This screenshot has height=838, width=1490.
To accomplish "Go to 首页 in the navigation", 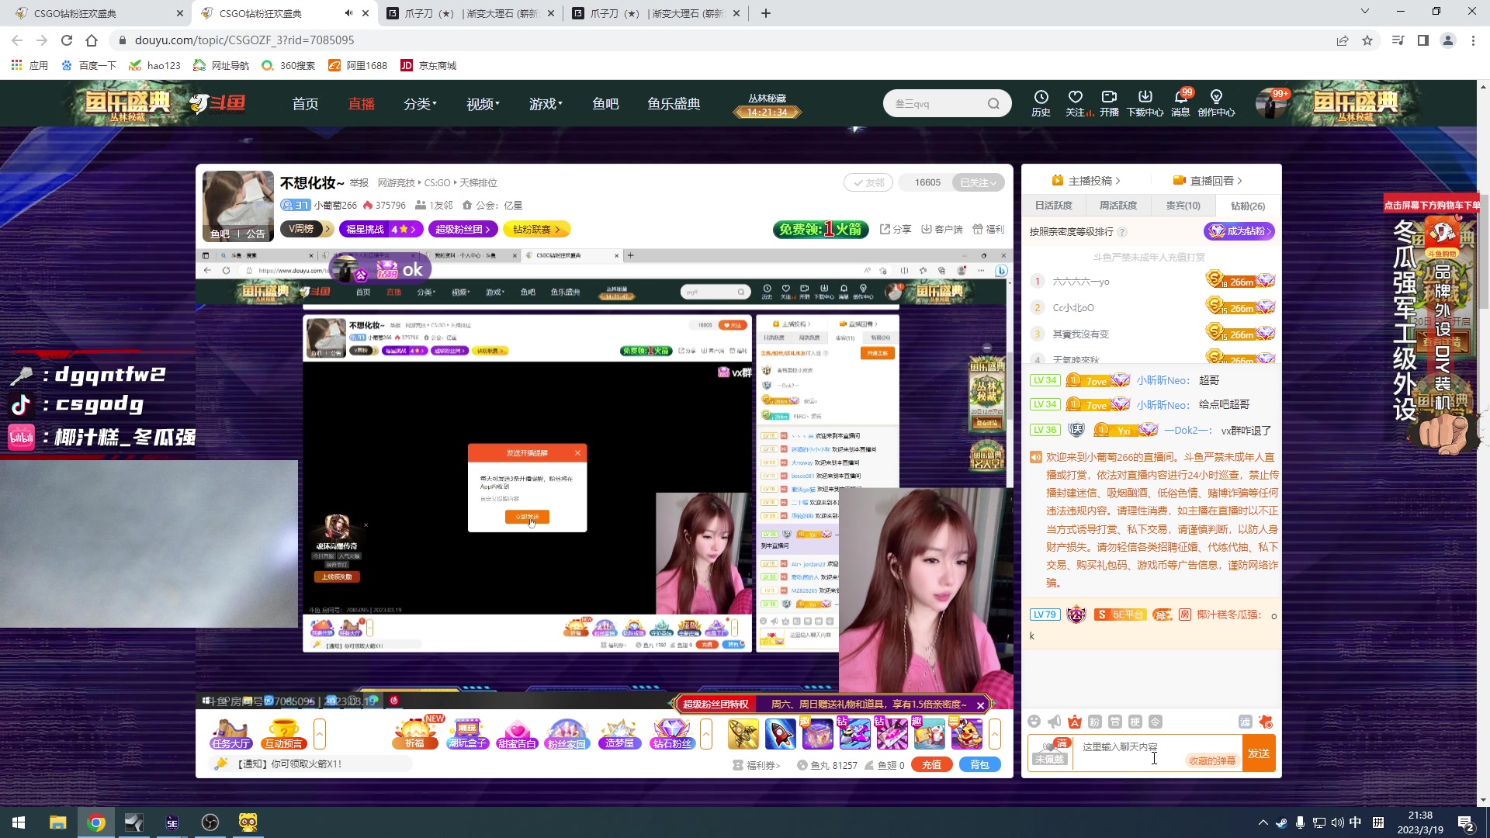I will pos(305,103).
